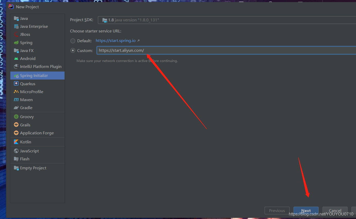Click the Next button
The height and width of the screenshot is (219, 356).
(x=306, y=211)
